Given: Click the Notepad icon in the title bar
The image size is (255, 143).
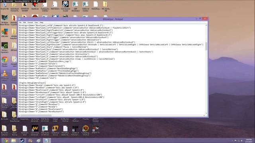Looking at the screenshot, I should (x=20, y=19).
